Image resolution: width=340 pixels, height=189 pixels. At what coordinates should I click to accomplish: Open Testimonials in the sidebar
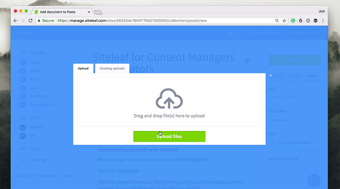click(x=40, y=96)
